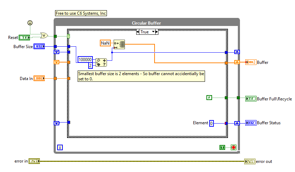
Task: Click the Circular Buffer loop label
Action: [x=146, y=23]
